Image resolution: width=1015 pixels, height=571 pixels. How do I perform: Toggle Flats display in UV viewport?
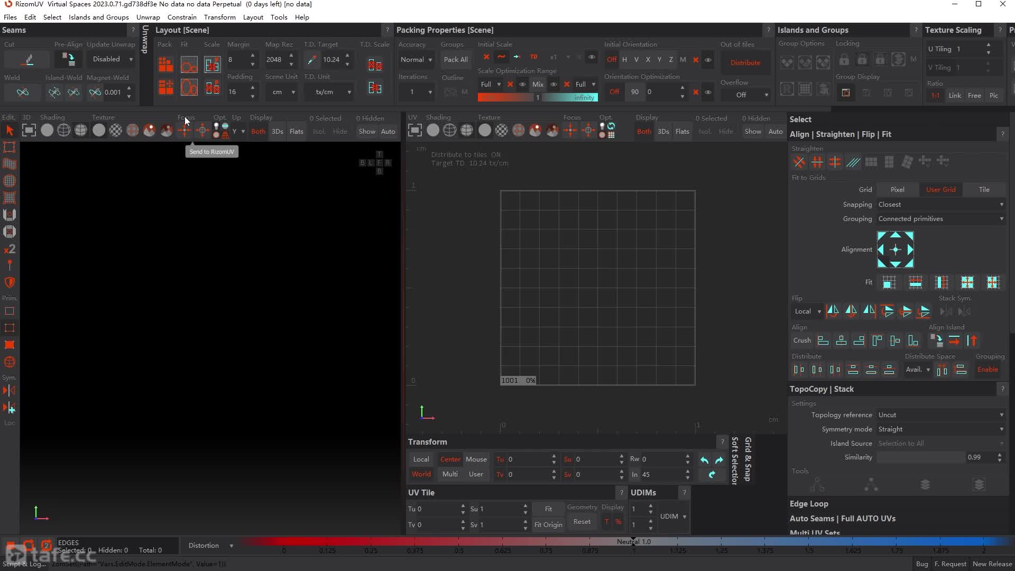click(x=682, y=132)
